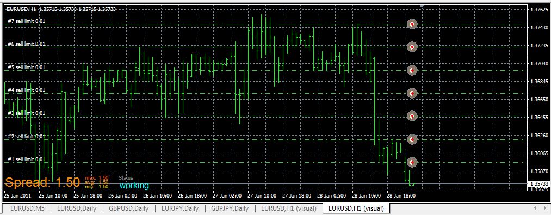
Task: Click the 1.37430 price scale label
Action: [538, 27]
